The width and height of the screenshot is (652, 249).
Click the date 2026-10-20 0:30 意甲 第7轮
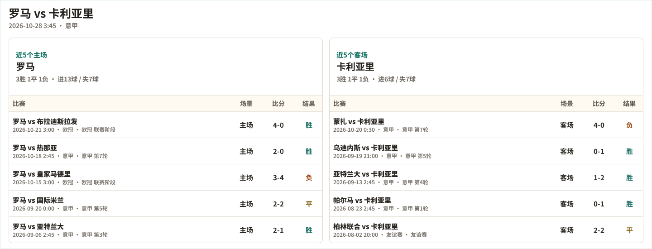click(x=381, y=130)
